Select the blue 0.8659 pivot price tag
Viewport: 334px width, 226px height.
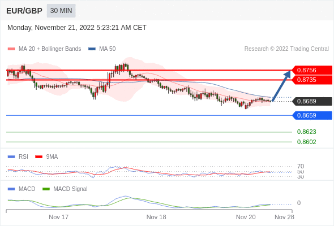[x=312, y=115]
